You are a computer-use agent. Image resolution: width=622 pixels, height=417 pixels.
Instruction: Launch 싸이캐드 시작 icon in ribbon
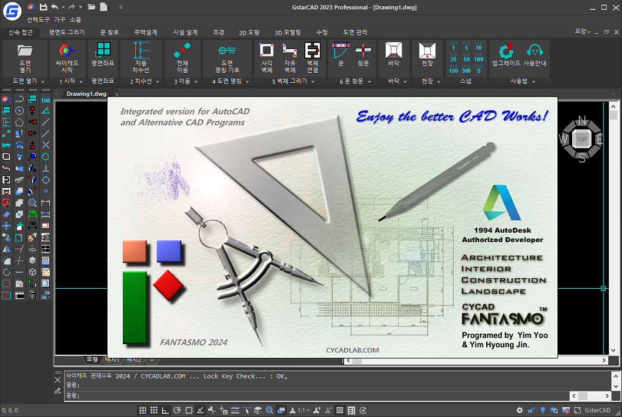pyautogui.click(x=66, y=50)
